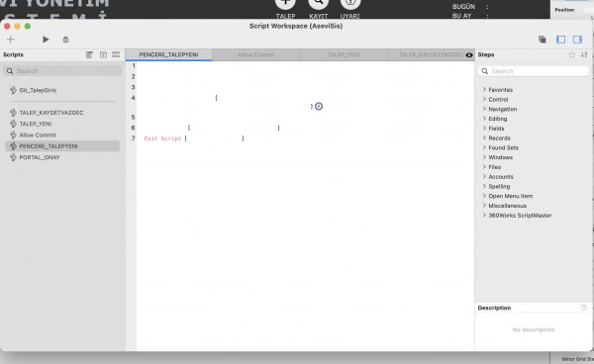The width and height of the screenshot is (594, 364).
Task: Click the plus icon to create new script
Action: coord(11,40)
